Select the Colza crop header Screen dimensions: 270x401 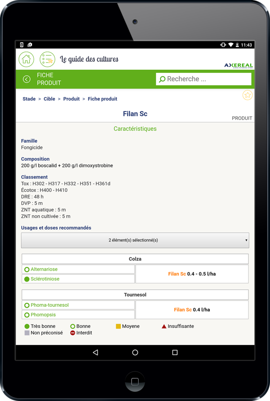coord(135,259)
